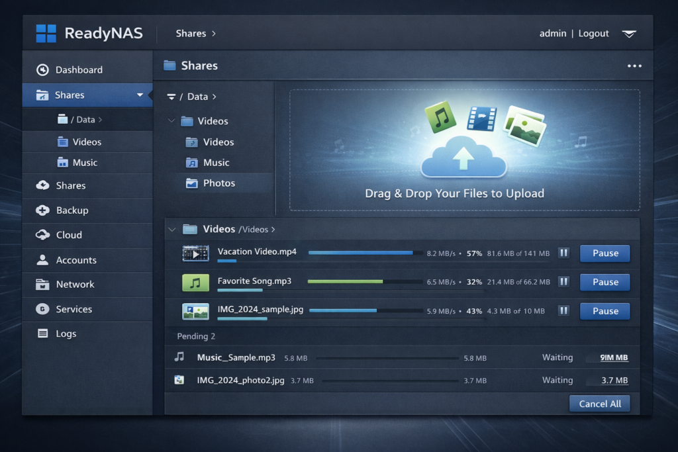The height and width of the screenshot is (452, 678).
Task: Collapse the Videos folder in file tree
Action: [172, 121]
